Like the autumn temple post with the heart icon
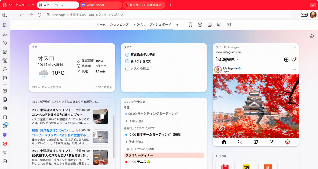 click(x=294, y=60)
